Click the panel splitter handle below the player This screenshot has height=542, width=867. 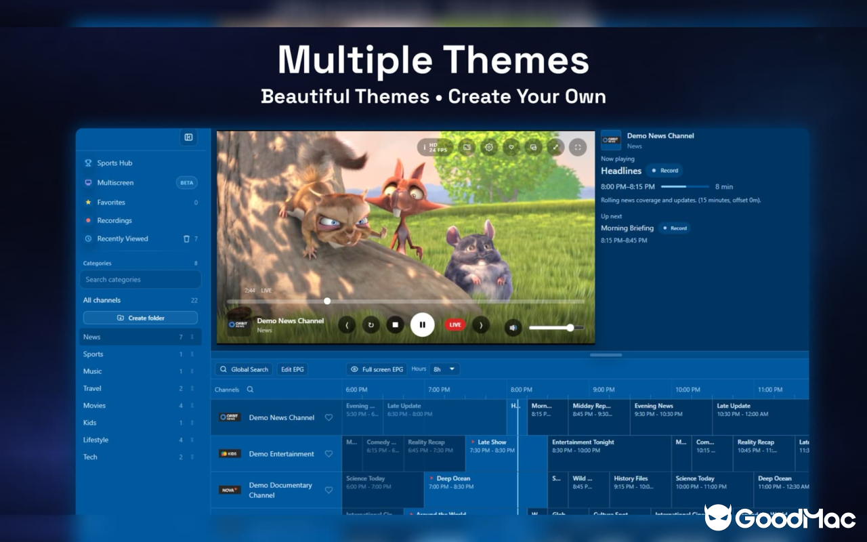(x=606, y=355)
